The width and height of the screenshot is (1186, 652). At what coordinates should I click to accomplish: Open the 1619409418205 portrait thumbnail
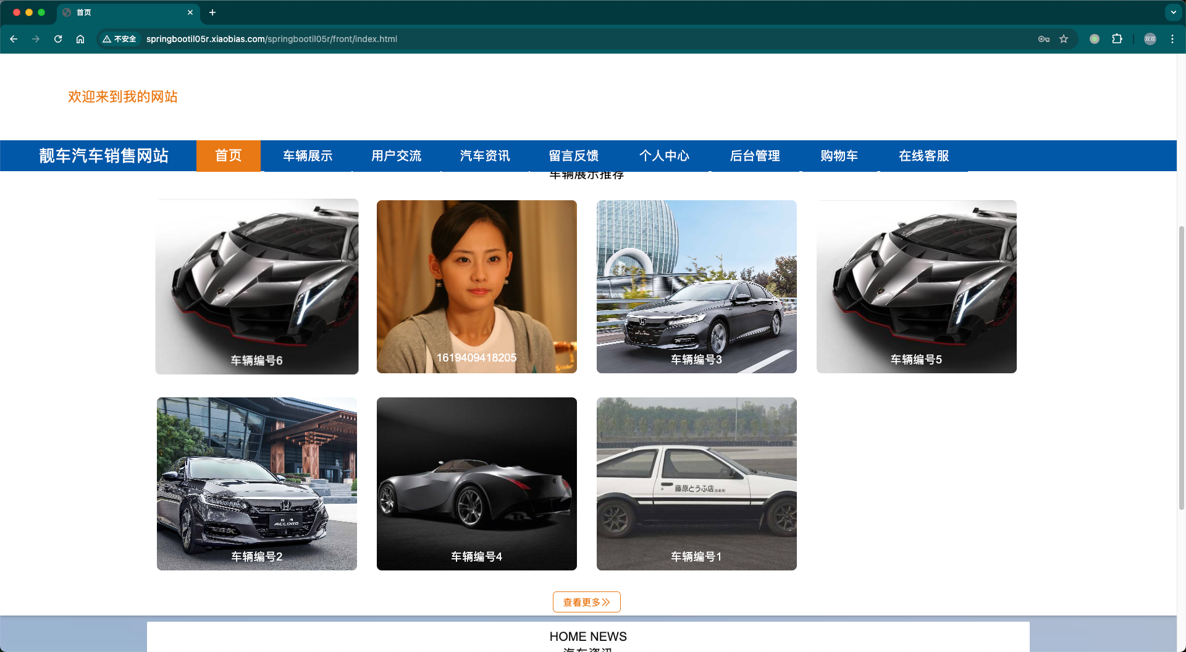coord(477,287)
